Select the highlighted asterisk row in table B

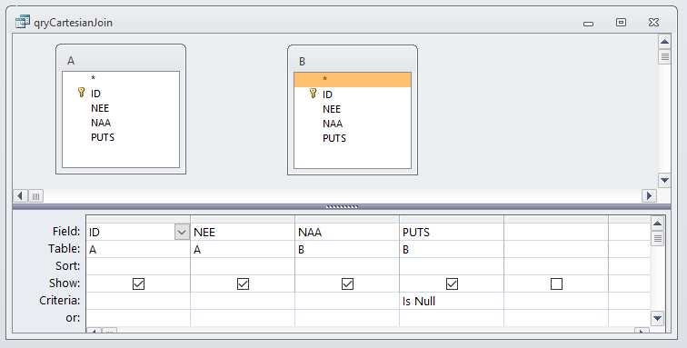[353, 80]
